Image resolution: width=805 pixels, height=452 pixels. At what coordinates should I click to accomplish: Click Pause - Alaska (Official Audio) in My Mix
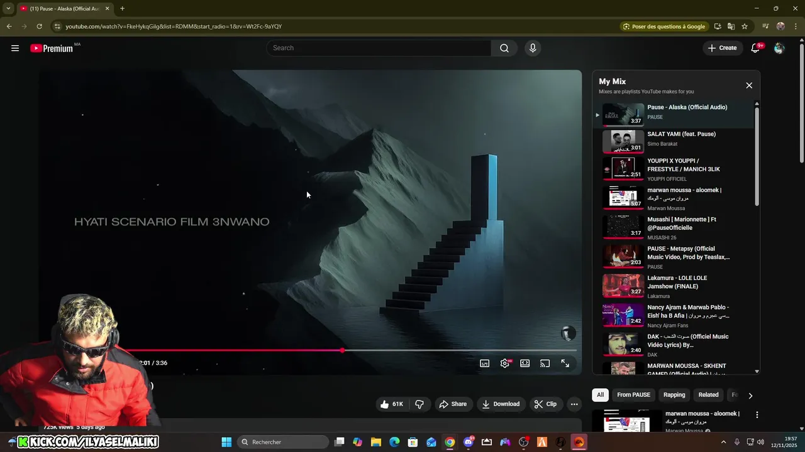click(x=674, y=114)
